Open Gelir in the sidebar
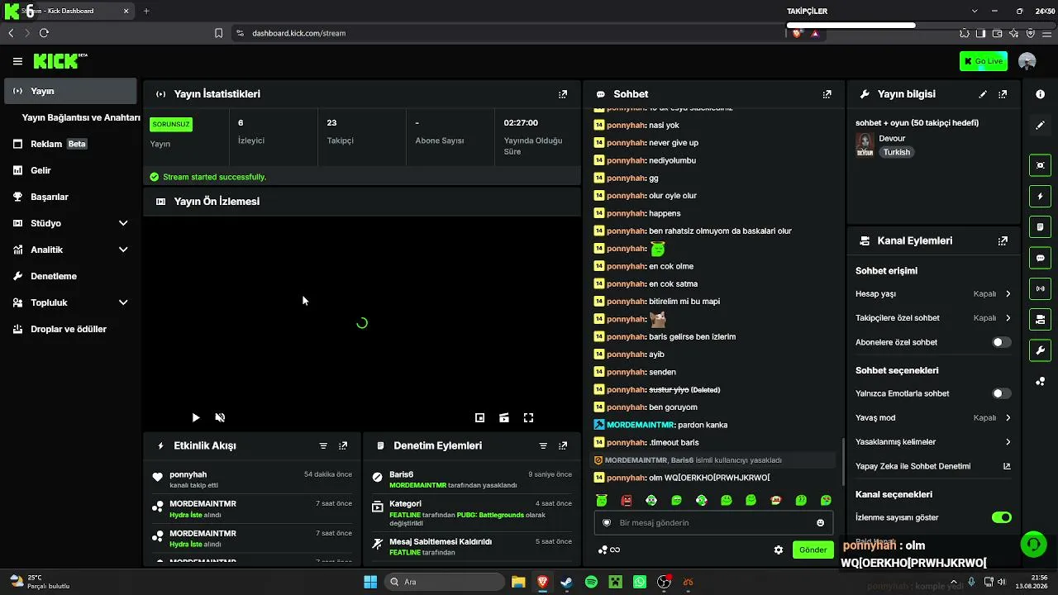The image size is (1058, 595). 70,170
